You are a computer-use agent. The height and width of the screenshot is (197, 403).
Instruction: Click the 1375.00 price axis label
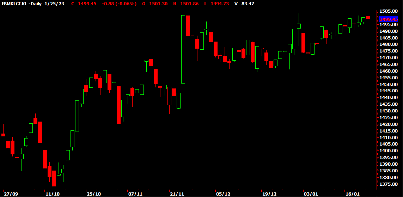pyautogui.click(x=389, y=184)
